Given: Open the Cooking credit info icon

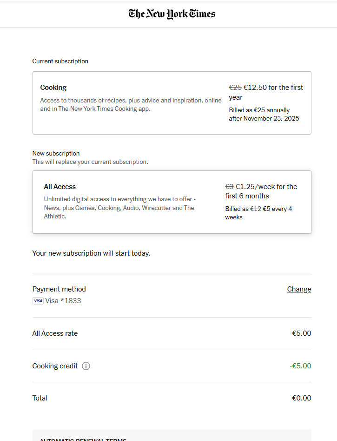Looking at the screenshot, I should click(86, 366).
